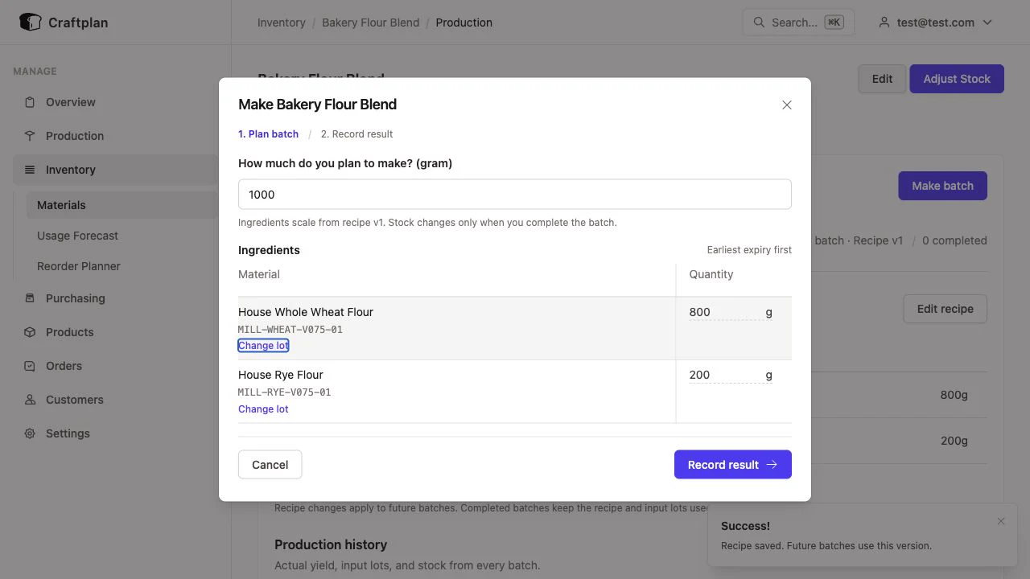Click the Craftplan bread logo icon
Image resolution: width=1030 pixels, height=579 pixels.
[30, 22]
